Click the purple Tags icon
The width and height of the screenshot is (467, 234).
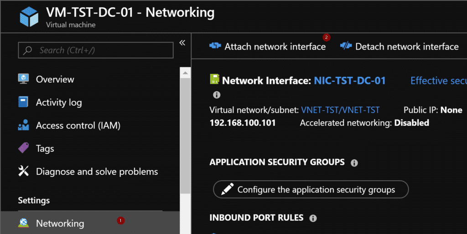[x=23, y=148]
